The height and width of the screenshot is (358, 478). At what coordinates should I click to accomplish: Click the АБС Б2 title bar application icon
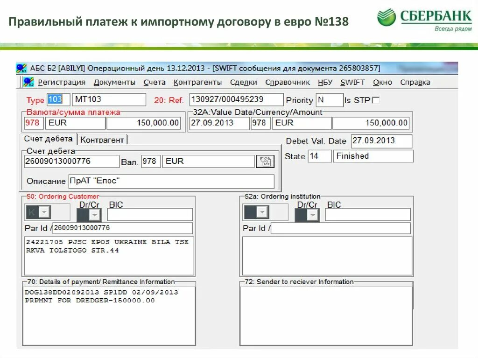tap(21, 68)
